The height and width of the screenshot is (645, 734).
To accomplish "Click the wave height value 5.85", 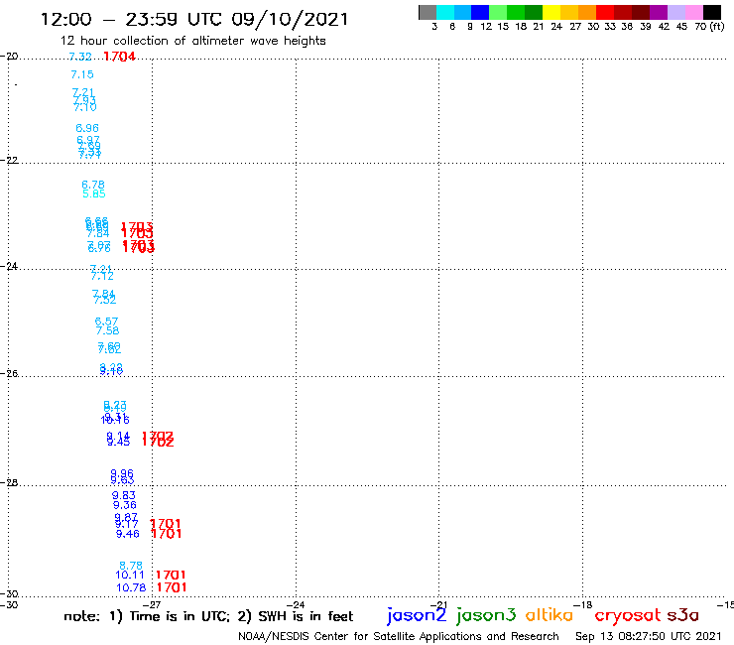I will [x=94, y=193].
